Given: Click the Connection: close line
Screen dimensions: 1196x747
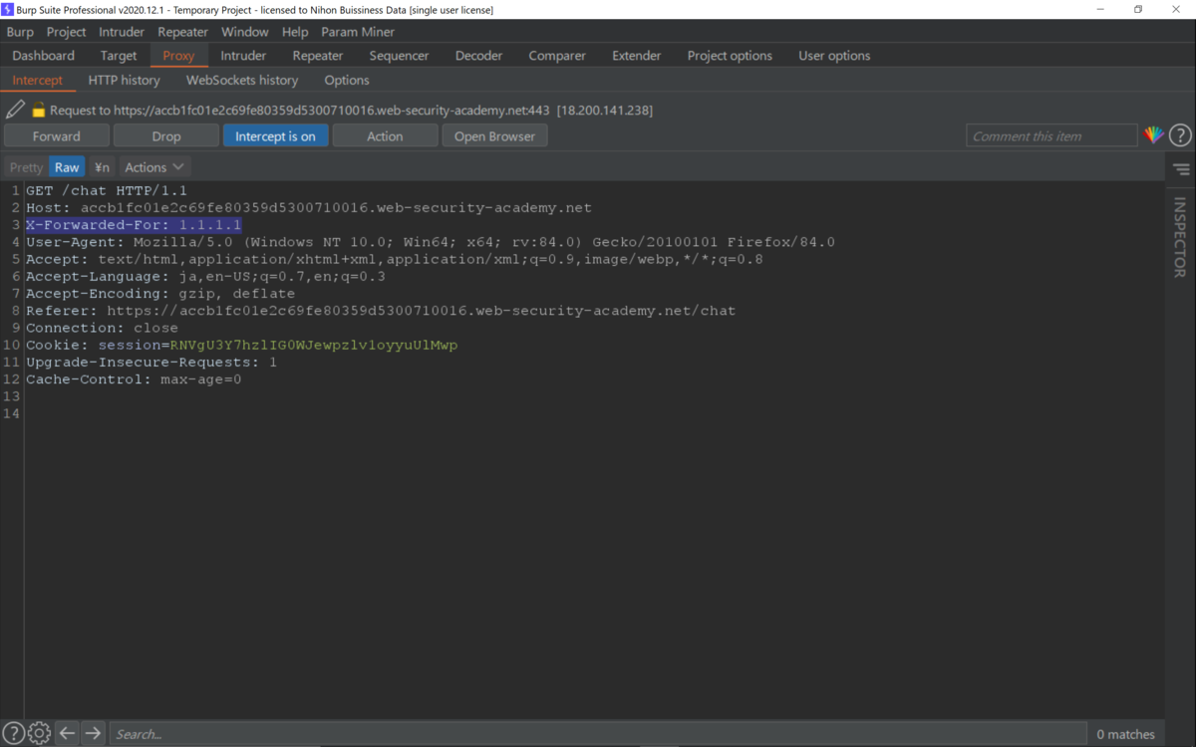Looking at the screenshot, I should [x=102, y=328].
